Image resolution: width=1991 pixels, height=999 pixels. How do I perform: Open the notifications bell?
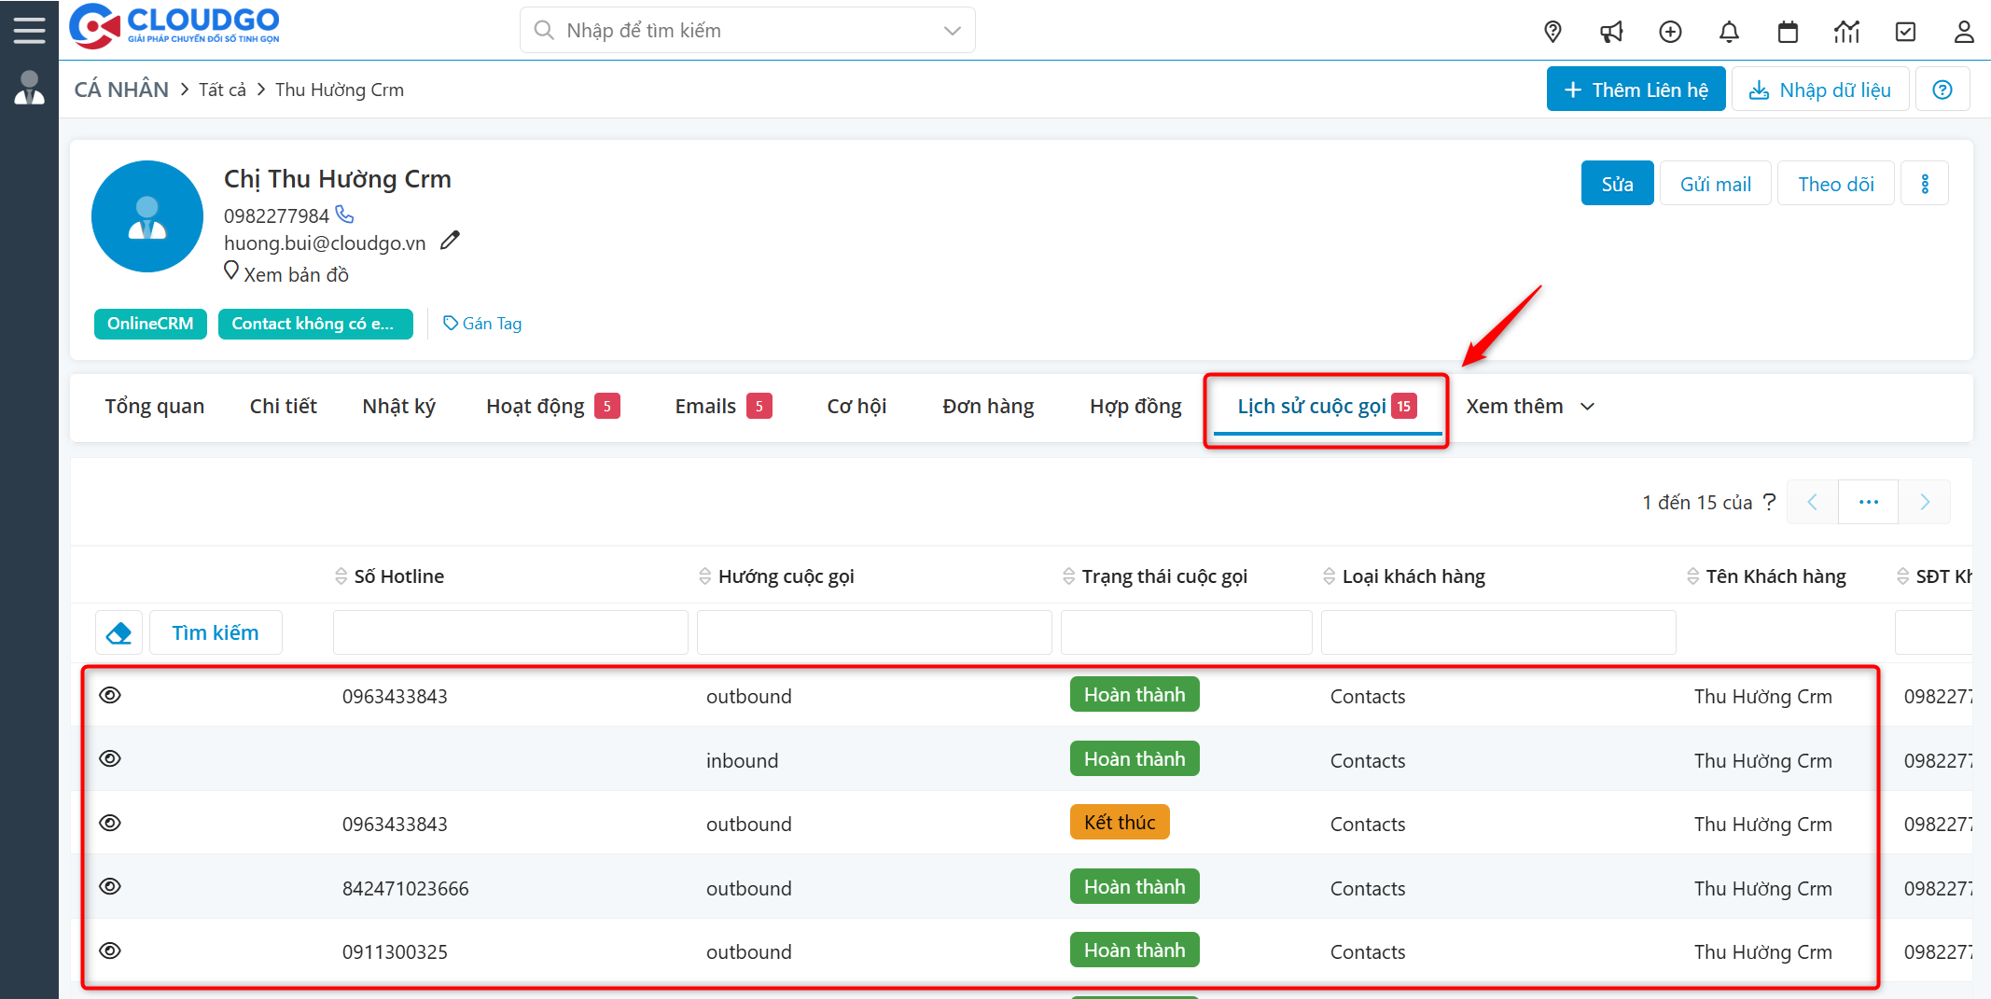point(1729,32)
